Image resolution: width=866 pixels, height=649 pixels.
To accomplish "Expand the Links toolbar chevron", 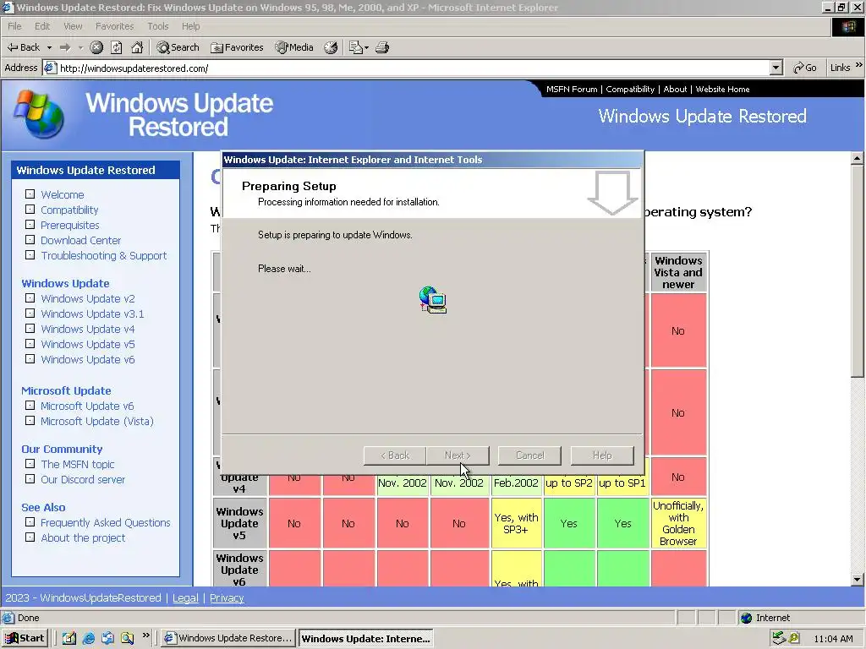I will pyautogui.click(x=859, y=65).
